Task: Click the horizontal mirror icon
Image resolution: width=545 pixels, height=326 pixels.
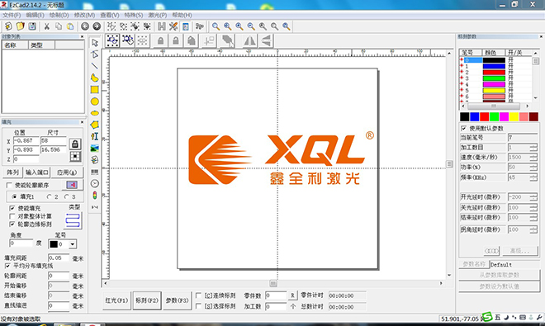Action: point(249,40)
